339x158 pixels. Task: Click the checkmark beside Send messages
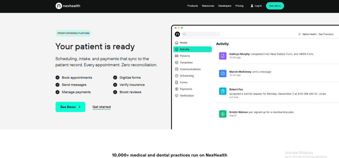click(x=57, y=85)
